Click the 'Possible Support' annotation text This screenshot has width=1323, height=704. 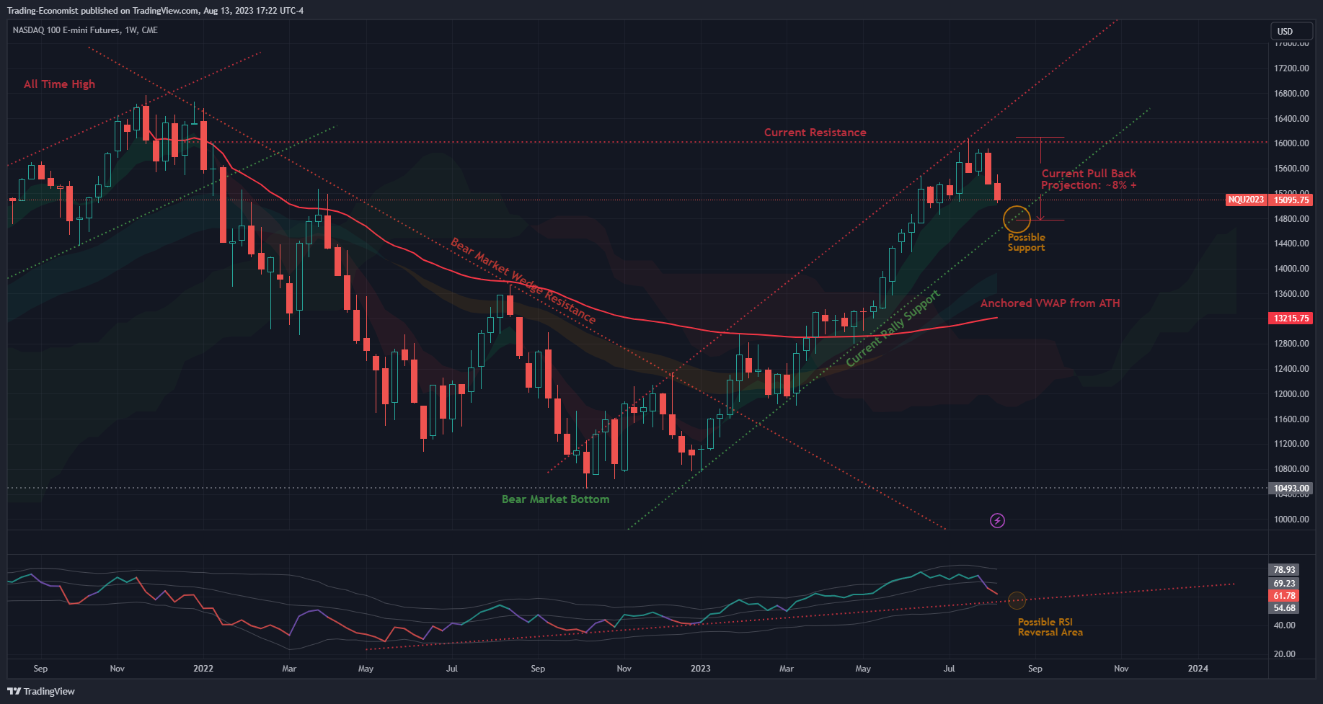[1026, 242]
